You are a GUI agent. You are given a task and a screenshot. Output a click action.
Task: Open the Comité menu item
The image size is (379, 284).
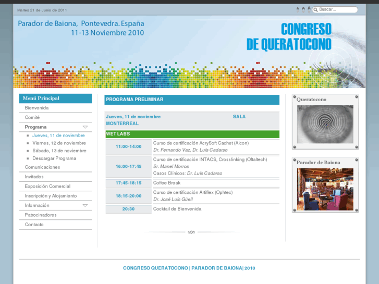(x=32, y=117)
